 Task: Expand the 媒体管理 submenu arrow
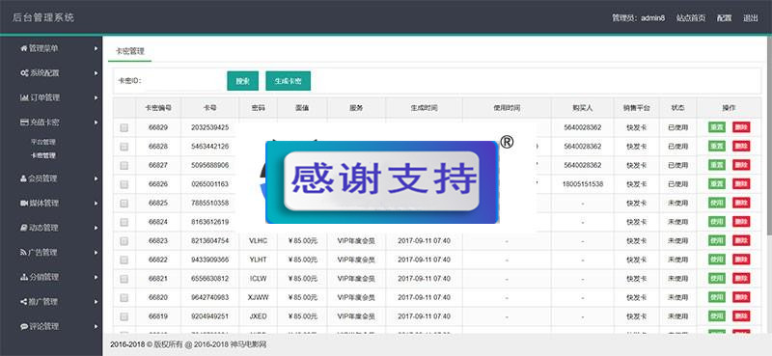click(x=96, y=203)
